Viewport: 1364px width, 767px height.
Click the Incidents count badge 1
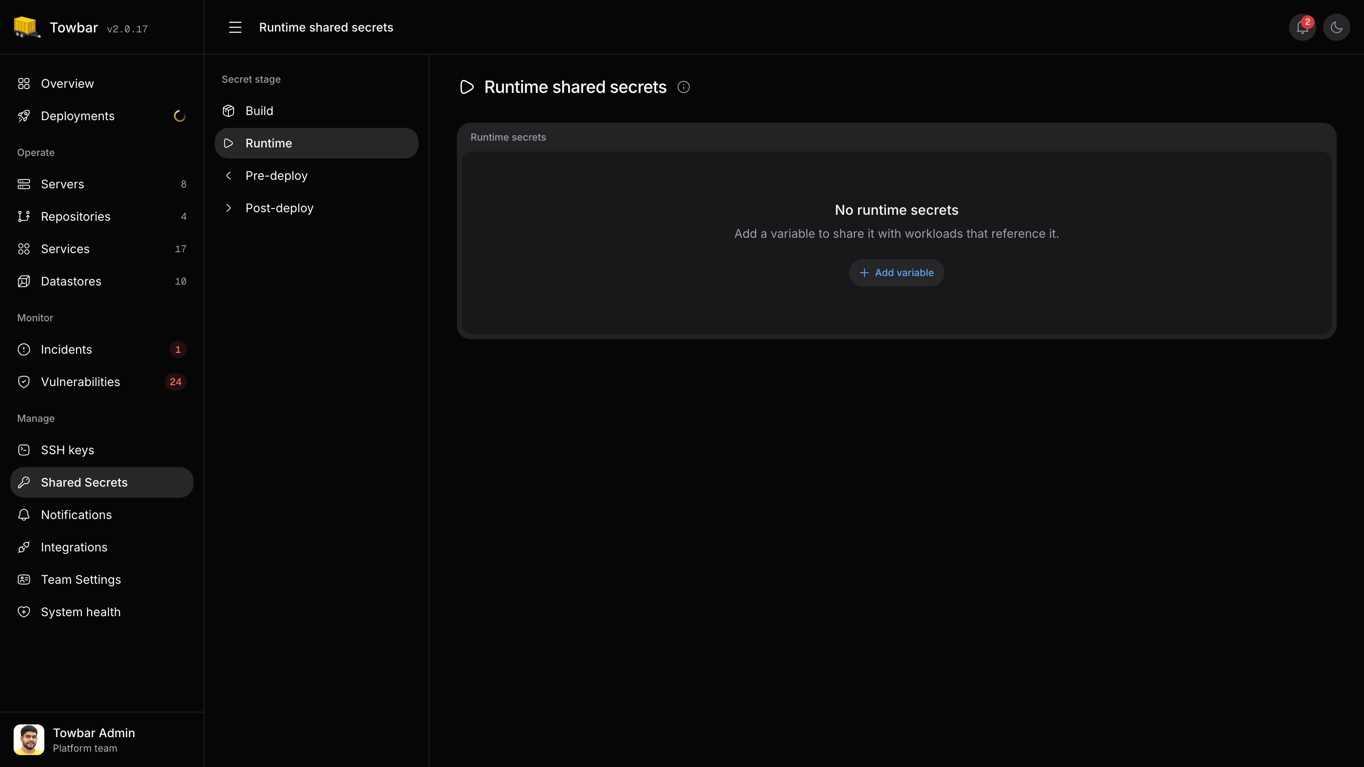(178, 349)
